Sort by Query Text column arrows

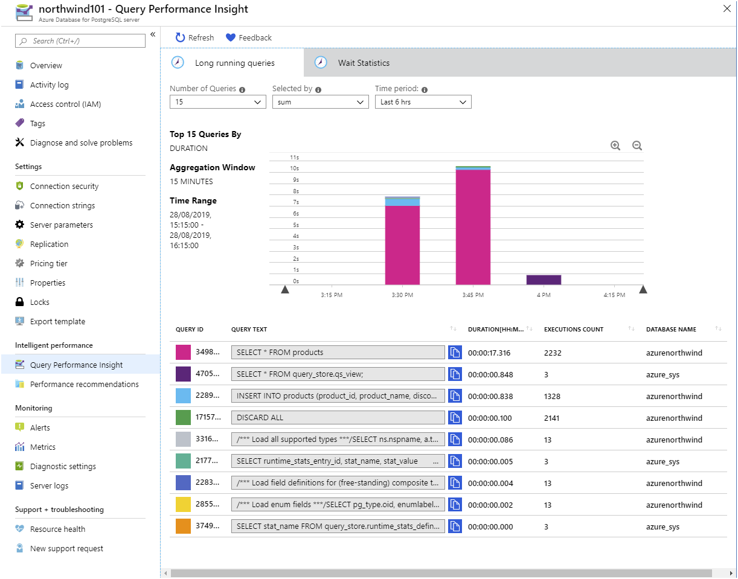tap(453, 328)
